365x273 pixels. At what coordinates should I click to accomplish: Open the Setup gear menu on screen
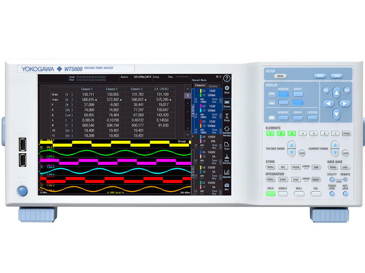[x=227, y=89]
